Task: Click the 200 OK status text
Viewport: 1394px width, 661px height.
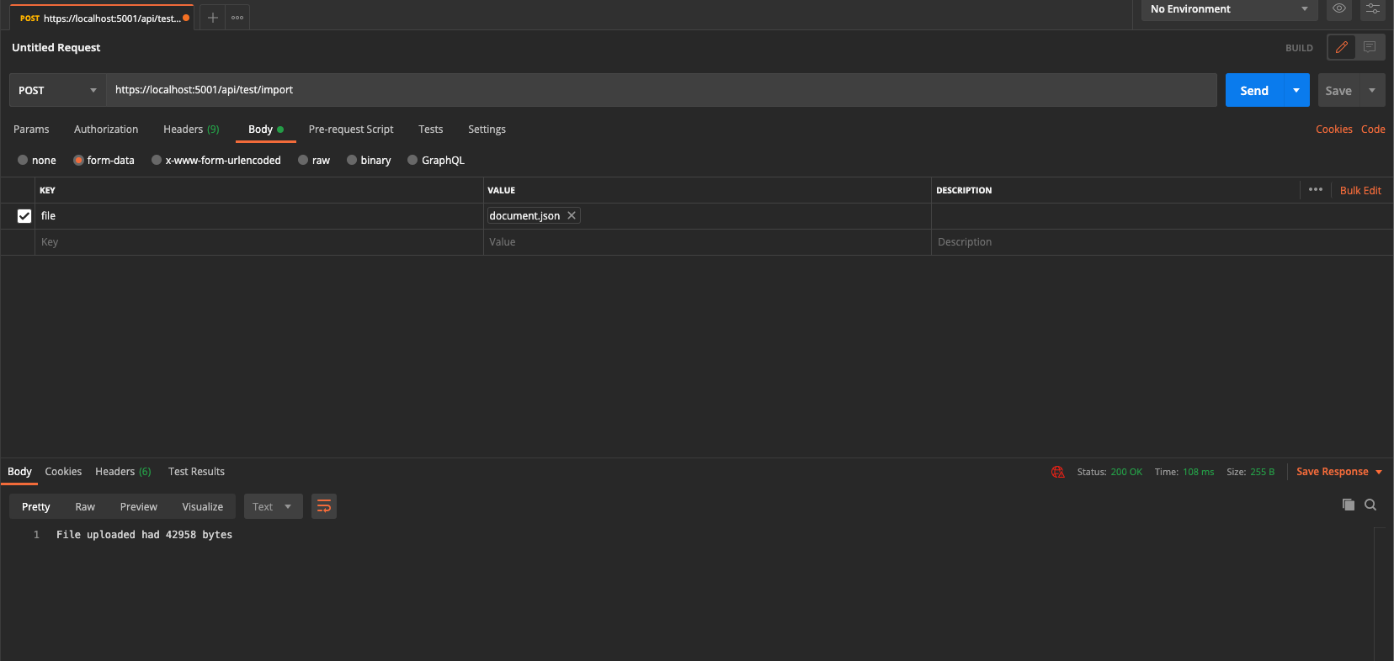Action: (1126, 472)
